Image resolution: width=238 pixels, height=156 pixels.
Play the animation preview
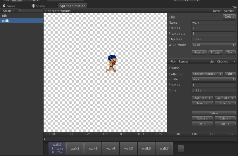click(x=173, y=62)
